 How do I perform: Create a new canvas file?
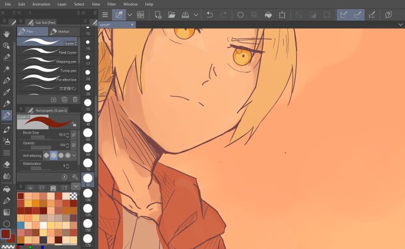(158, 15)
